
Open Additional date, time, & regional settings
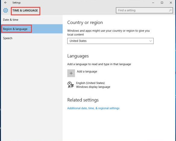point(93,108)
